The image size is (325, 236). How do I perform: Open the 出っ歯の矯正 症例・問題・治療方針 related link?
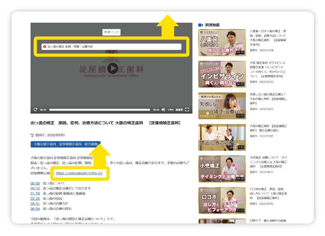point(111,47)
